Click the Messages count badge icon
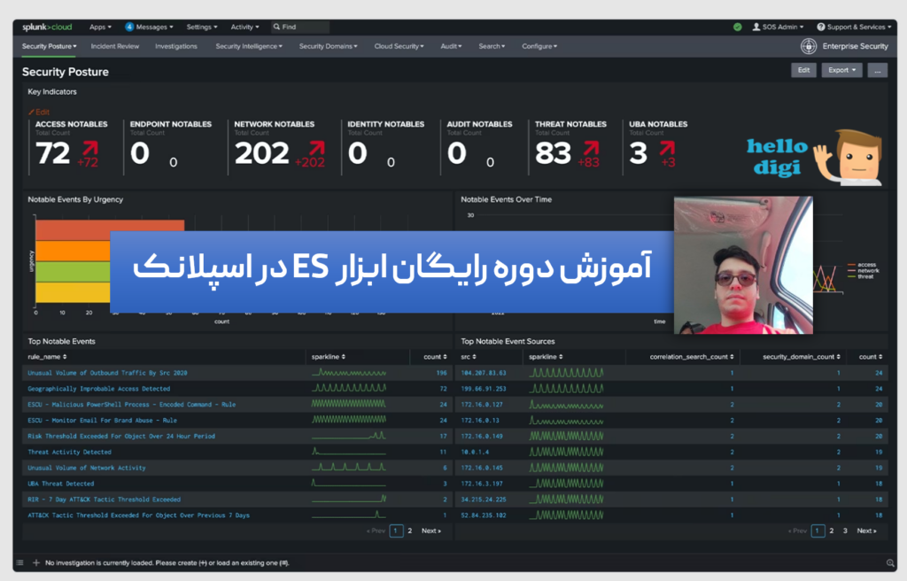Image resolution: width=907 pixels, height=581 pixels. [129, 27]
